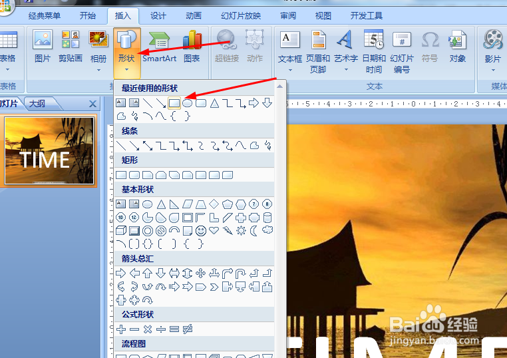Insert 页眉和页脚 (Header and Footer)
The width and height of the screenshot is (507, 358).
pyautogui.click(x=318, y=52)
